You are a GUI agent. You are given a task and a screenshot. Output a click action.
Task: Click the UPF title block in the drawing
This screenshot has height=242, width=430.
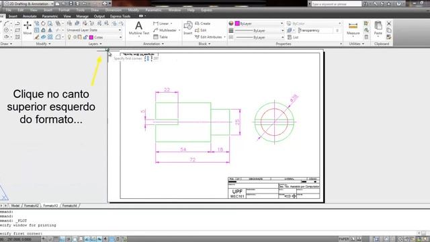coord(237,193)
